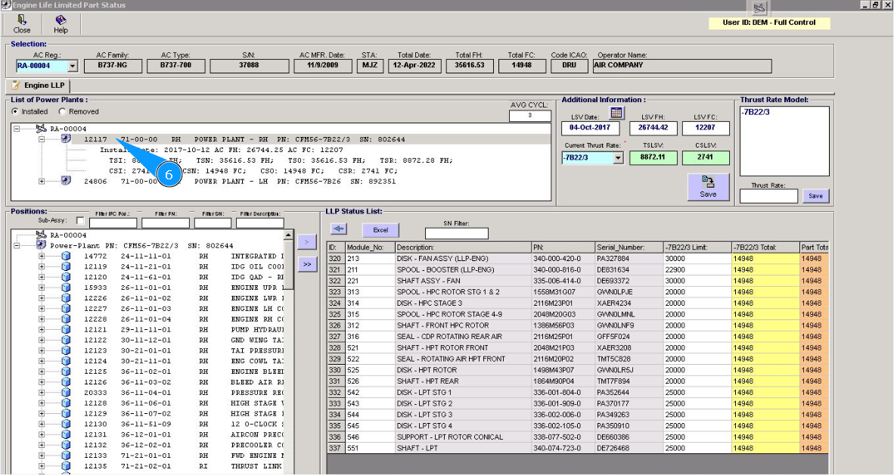The image size is (894, 476).
Task: Export LLP list with Excel button
Action: click(380, 229)
